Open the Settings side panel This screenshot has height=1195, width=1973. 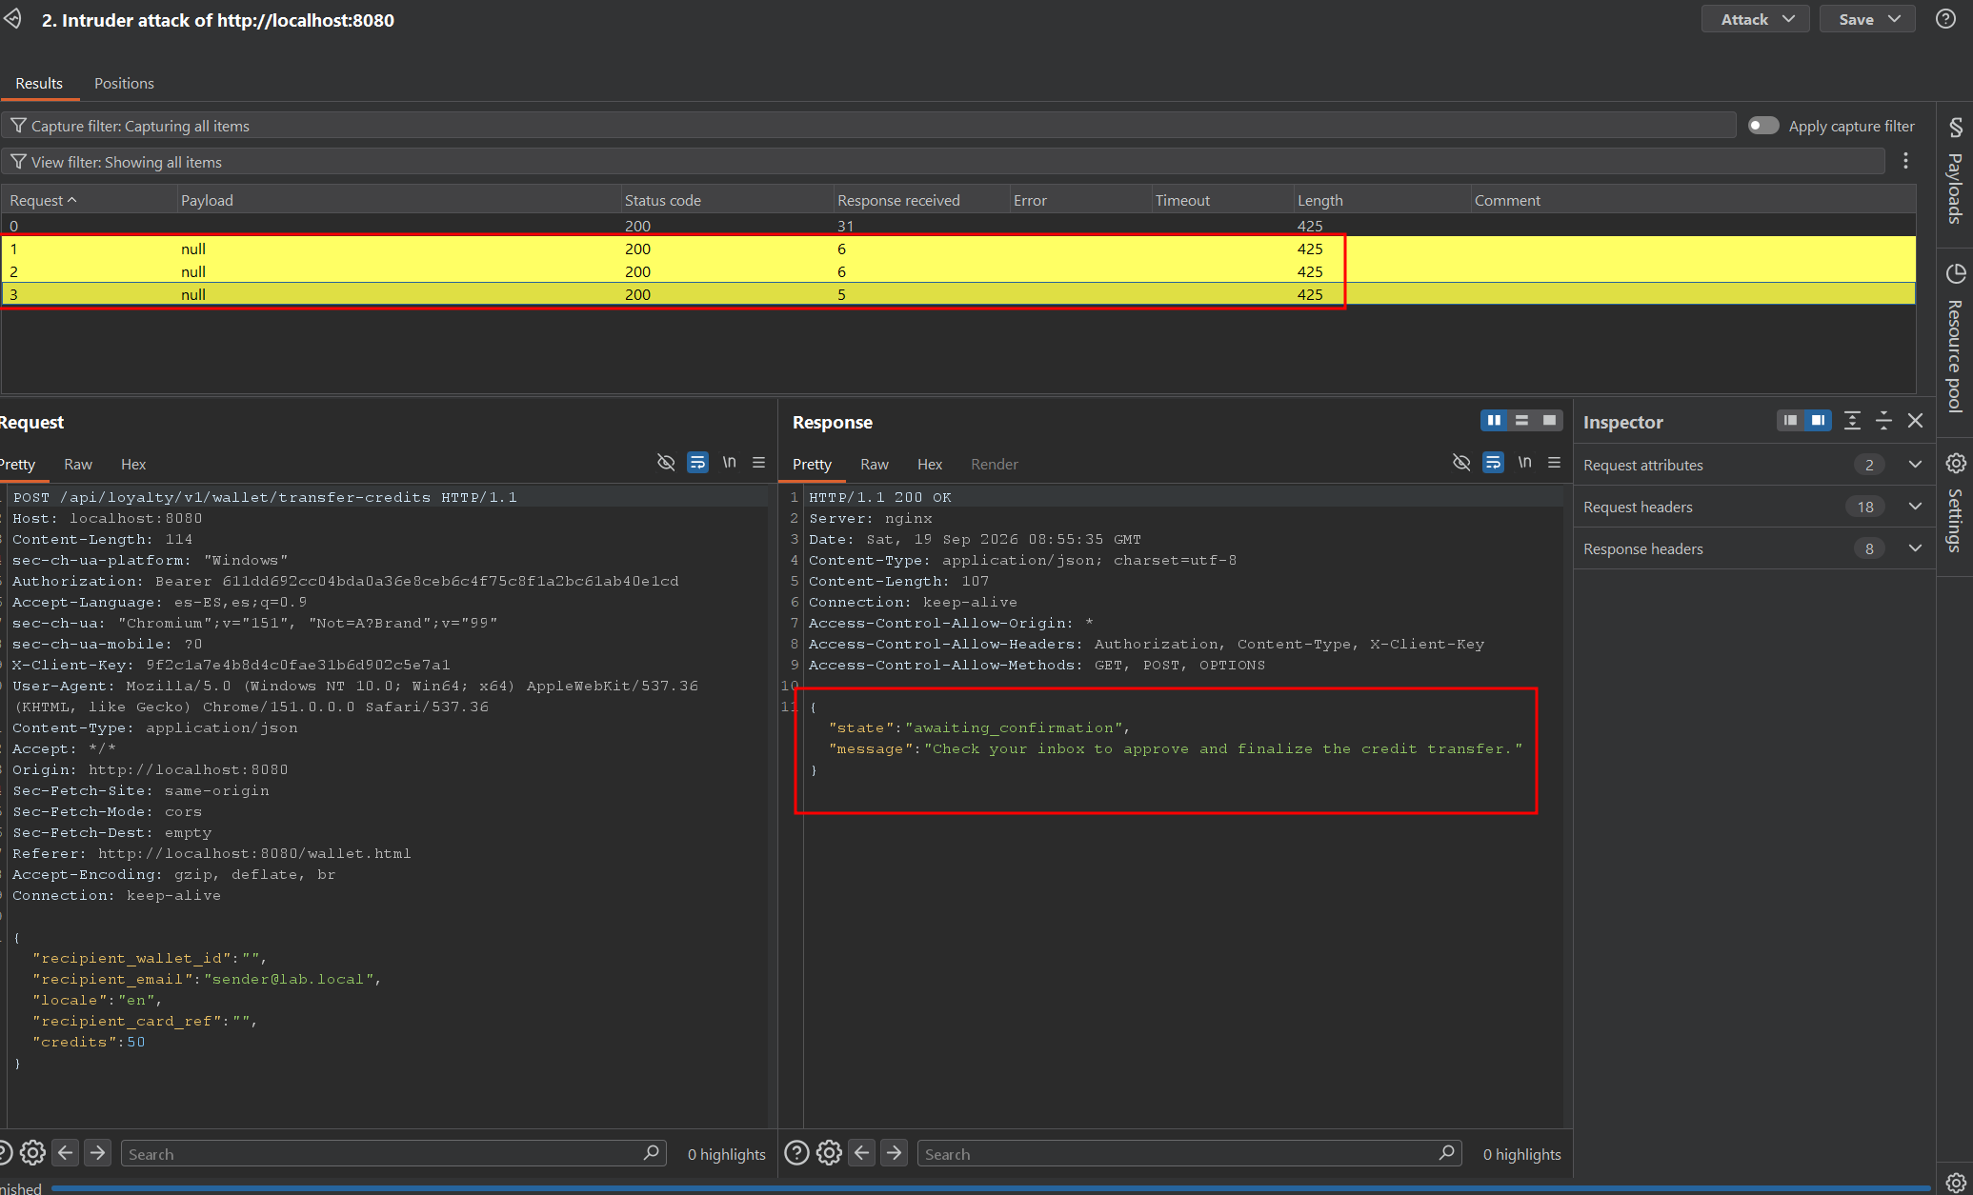1955,503
